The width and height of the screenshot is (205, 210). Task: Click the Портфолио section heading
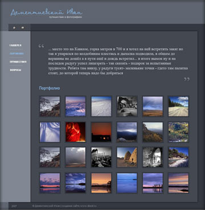click(x=50, y=88)
